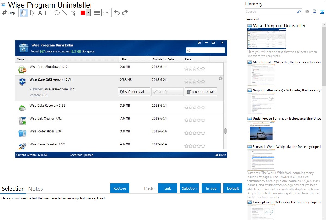Click the Flamory search field
Image resolution: width=326 pixels, height=220 pixels.
(271, 12)
